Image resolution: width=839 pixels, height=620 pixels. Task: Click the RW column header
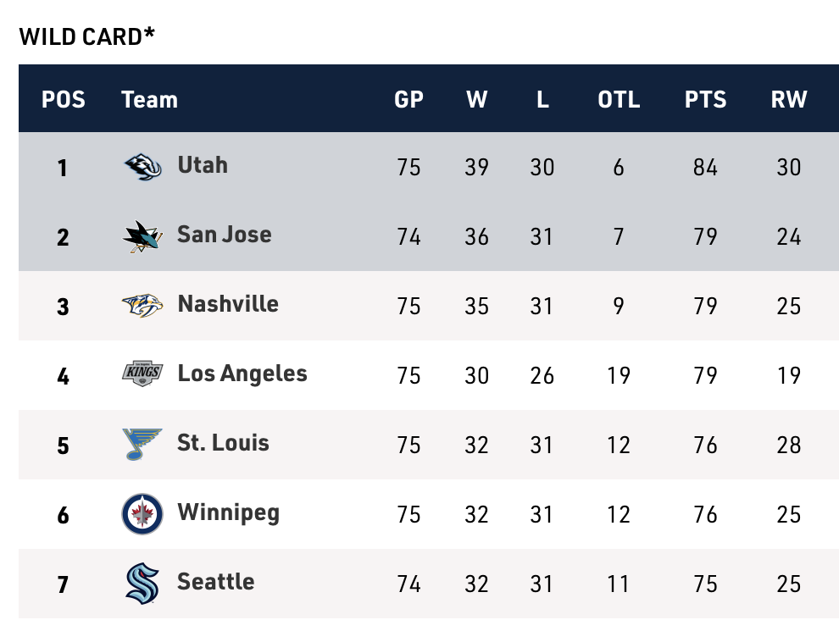point(788,99)
